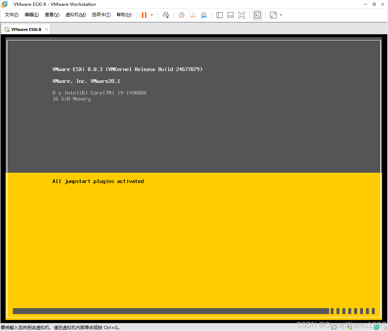
Task: Toggle the thumbnail bar view
Action: click(231, 15)
